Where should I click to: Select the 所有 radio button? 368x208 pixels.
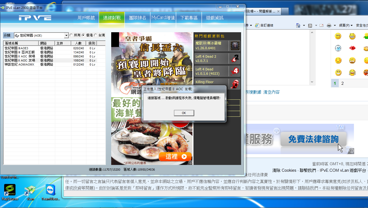tap(71, 35)
